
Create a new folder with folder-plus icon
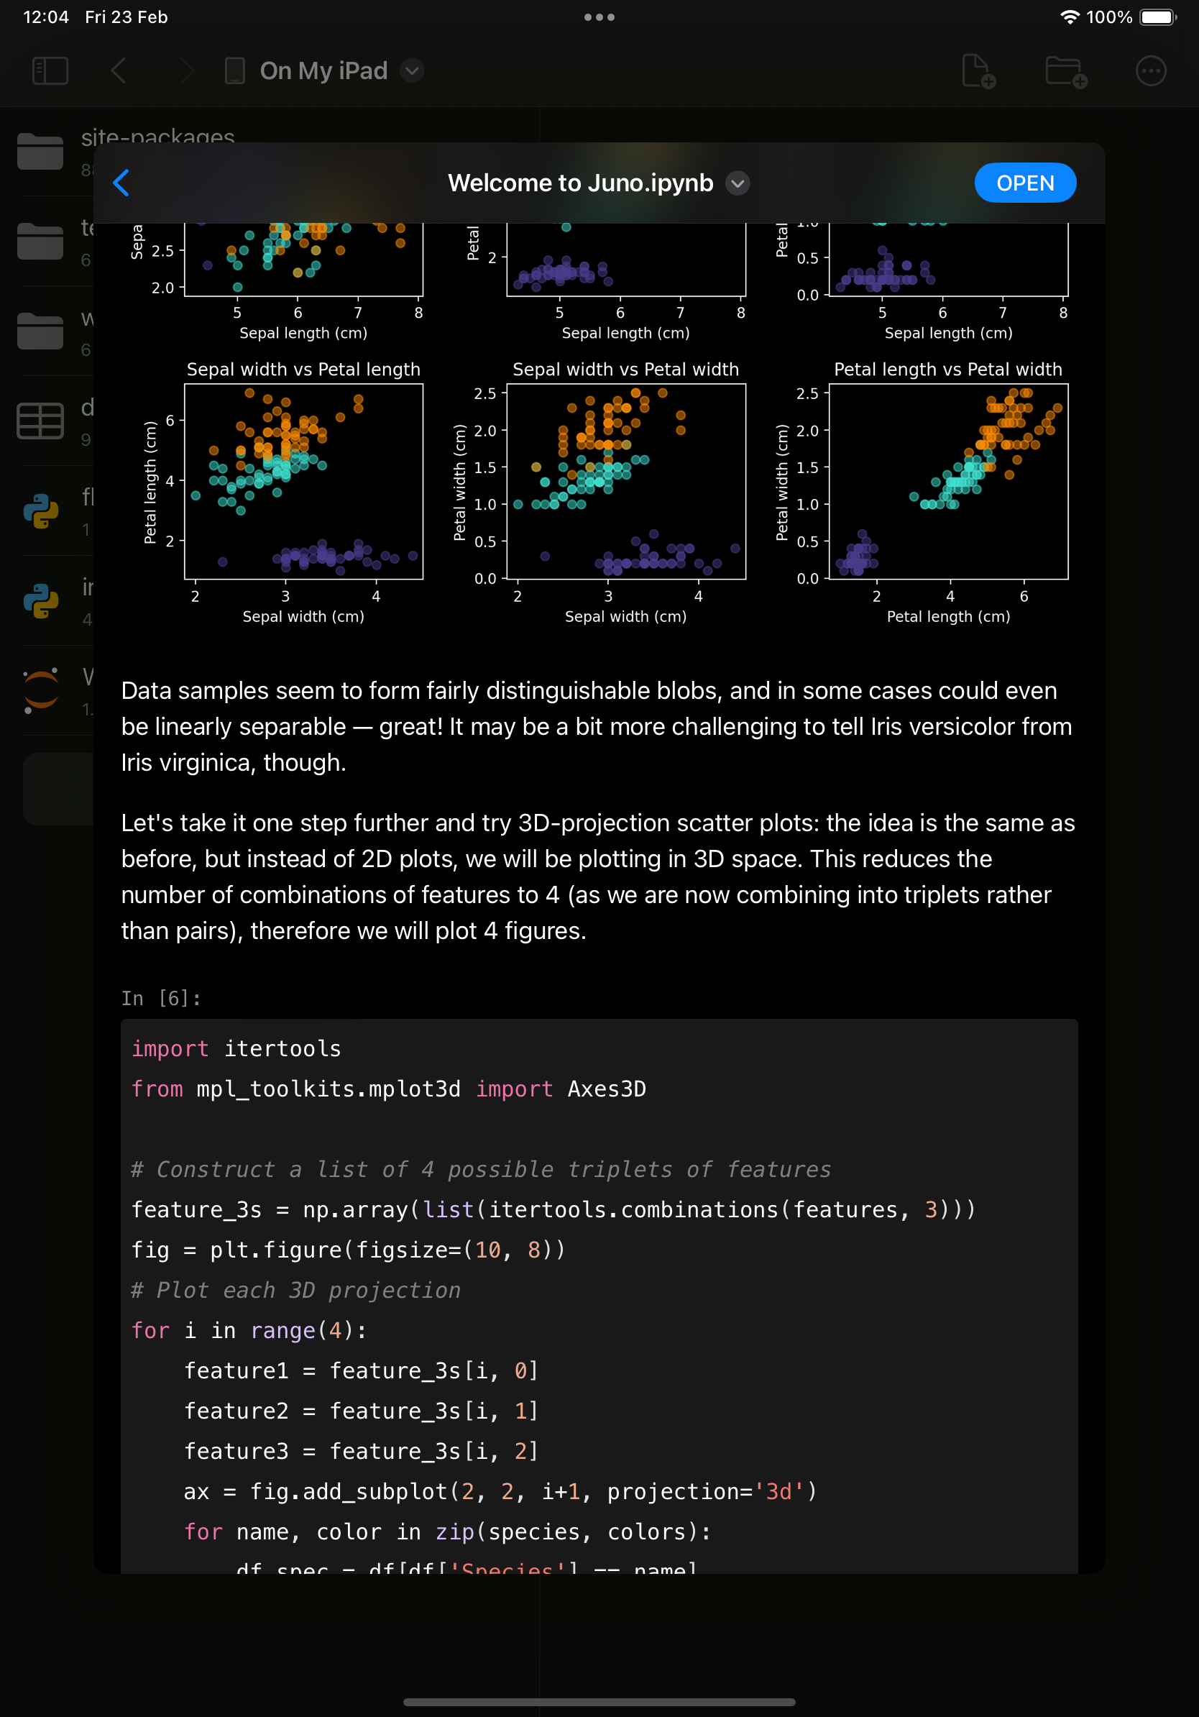[1065, 71]
